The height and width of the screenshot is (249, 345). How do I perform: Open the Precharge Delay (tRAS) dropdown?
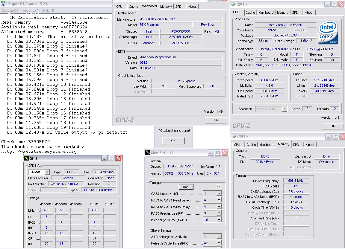coord(219,220)
